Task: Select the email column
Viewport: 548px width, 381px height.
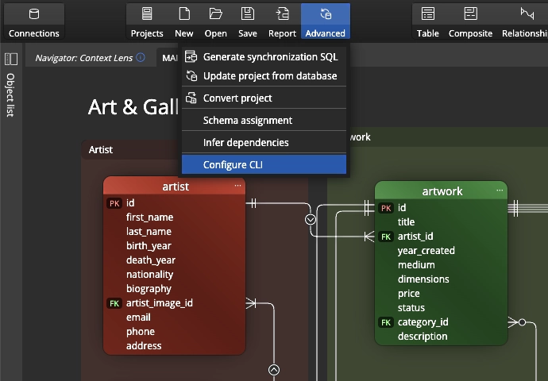Action: pyautogui.click(x=138, y=317)
